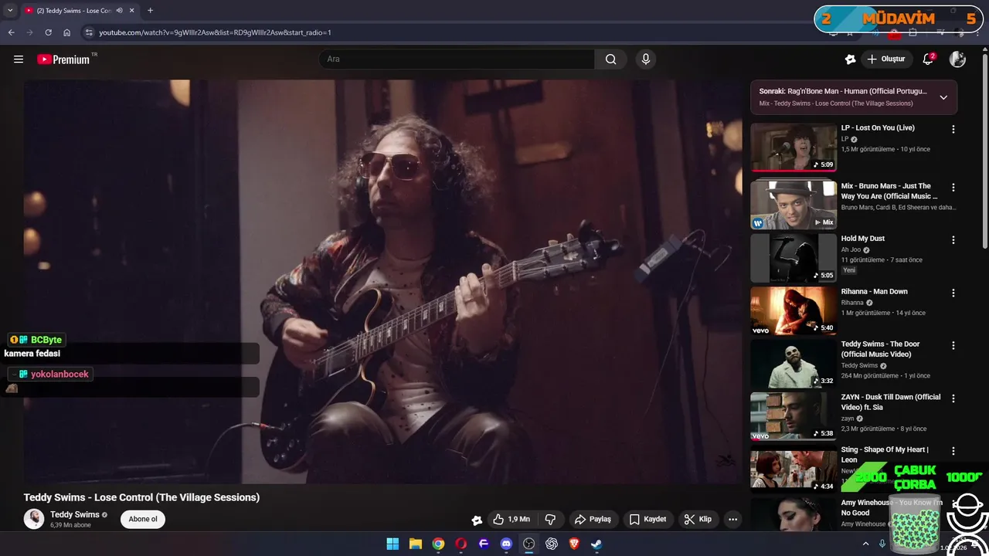This screenshot has height=556, width=989.
Task: Play Teddy Swims - The Door title link
Action: (x=880, y=349)
